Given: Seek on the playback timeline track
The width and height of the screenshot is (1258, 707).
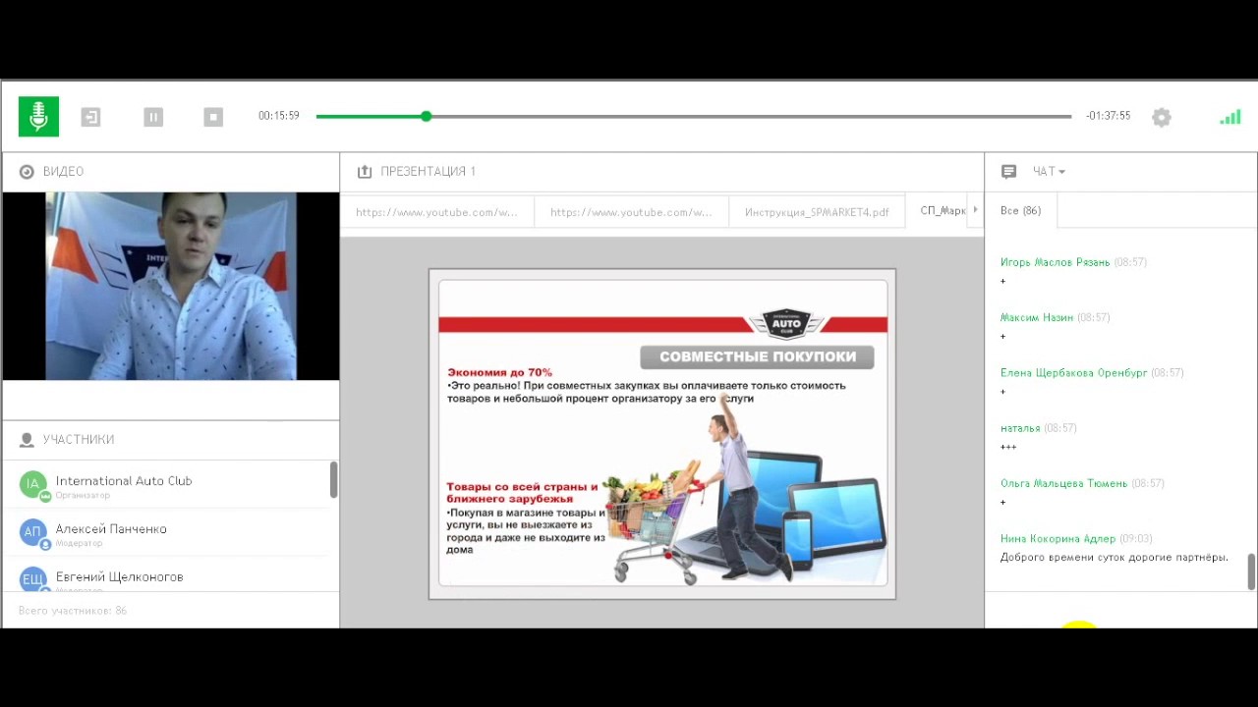Looking at the screenshot, I should pos(694,116).
